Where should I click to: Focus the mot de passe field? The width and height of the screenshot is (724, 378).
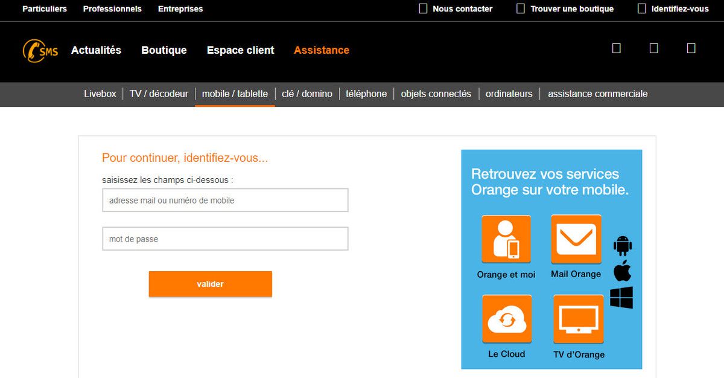click(225, 239)
